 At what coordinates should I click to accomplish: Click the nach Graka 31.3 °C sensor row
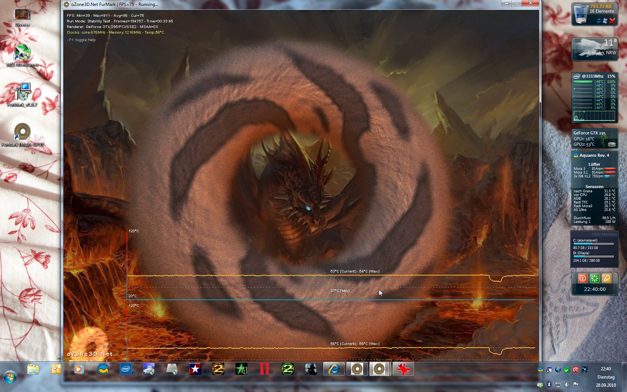[x=595, y=191]
